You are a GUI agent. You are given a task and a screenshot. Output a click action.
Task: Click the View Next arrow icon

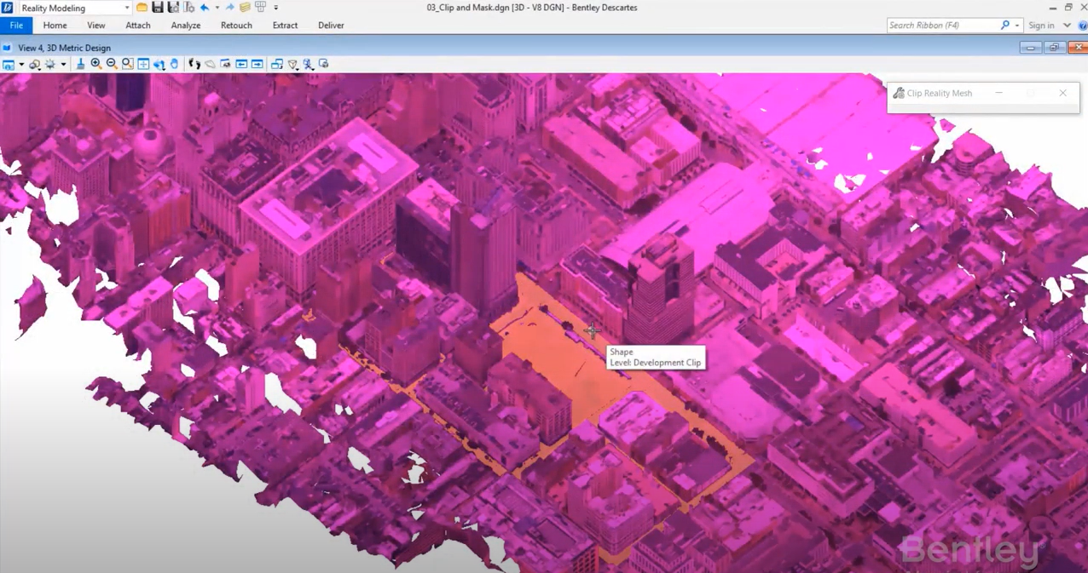tap(257, 64)
